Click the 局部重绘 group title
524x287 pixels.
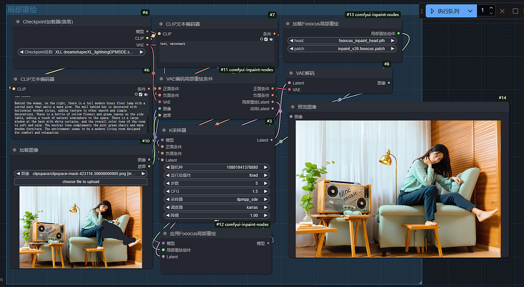click(x=22, y=9)
